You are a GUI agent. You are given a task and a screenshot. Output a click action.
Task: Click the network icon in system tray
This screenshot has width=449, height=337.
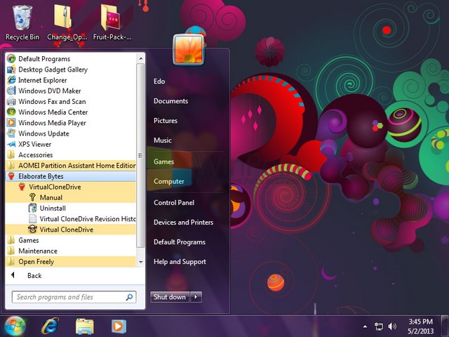click(379, 326)
